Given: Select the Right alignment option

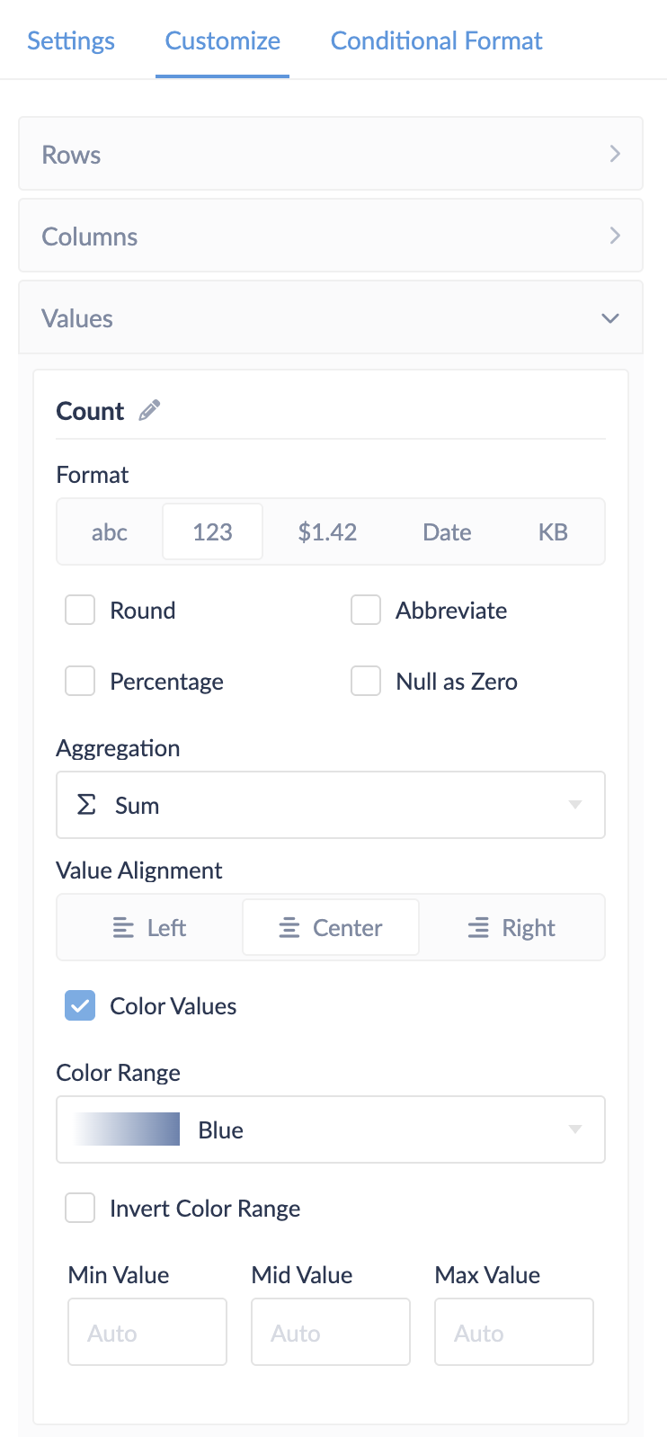Looking at the screenshot, I should pyautogui.click(x=511, y=927).
